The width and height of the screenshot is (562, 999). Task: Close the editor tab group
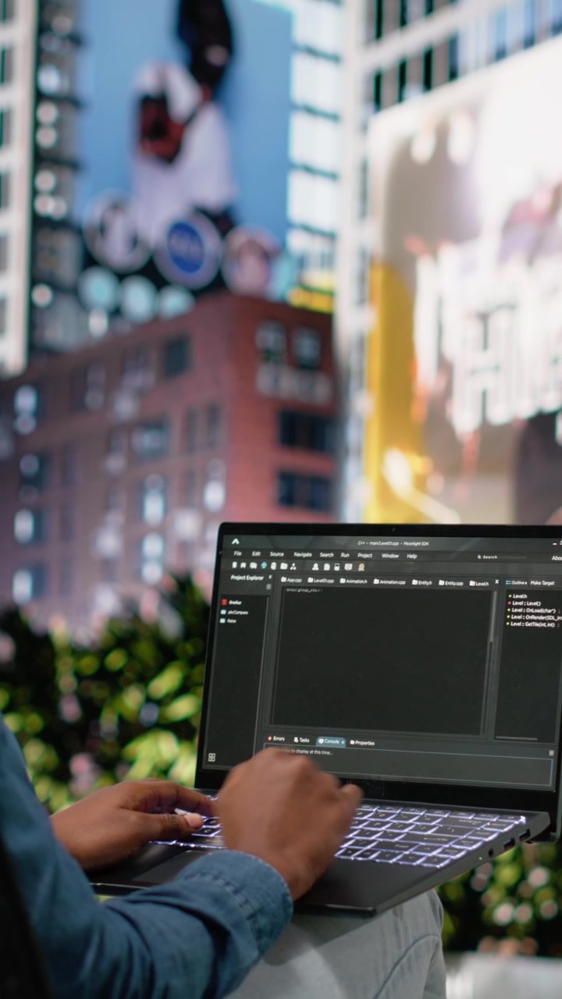[496, 581]
